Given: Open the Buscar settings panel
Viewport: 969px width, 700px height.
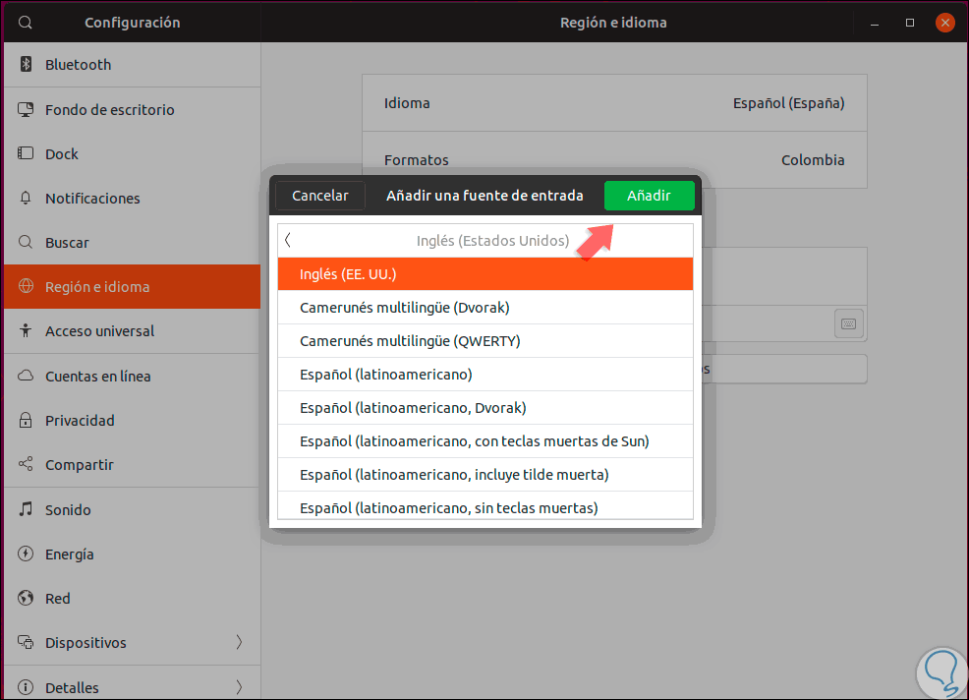Looking at the screenshot, I should [x=132, y=243].
